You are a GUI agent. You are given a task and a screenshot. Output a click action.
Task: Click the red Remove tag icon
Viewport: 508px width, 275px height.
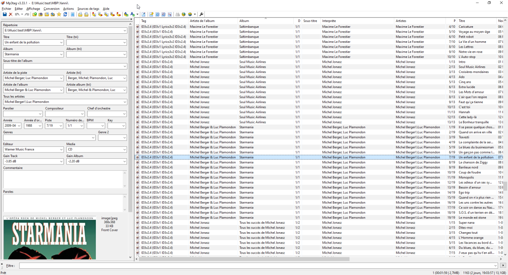point(11,15)
